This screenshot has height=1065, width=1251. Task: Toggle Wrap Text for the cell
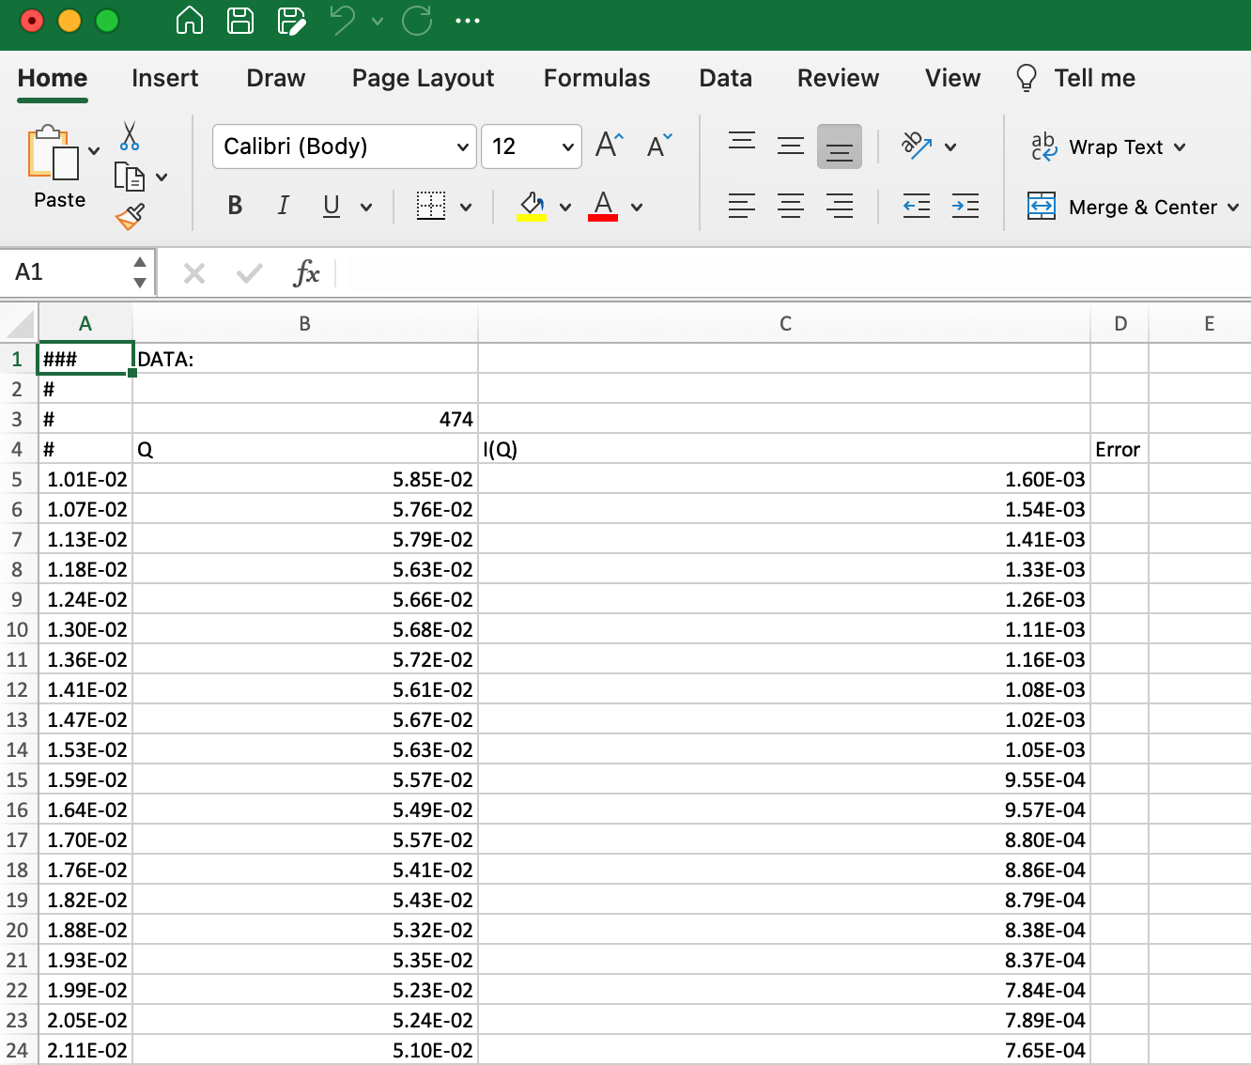(1107, 147)
